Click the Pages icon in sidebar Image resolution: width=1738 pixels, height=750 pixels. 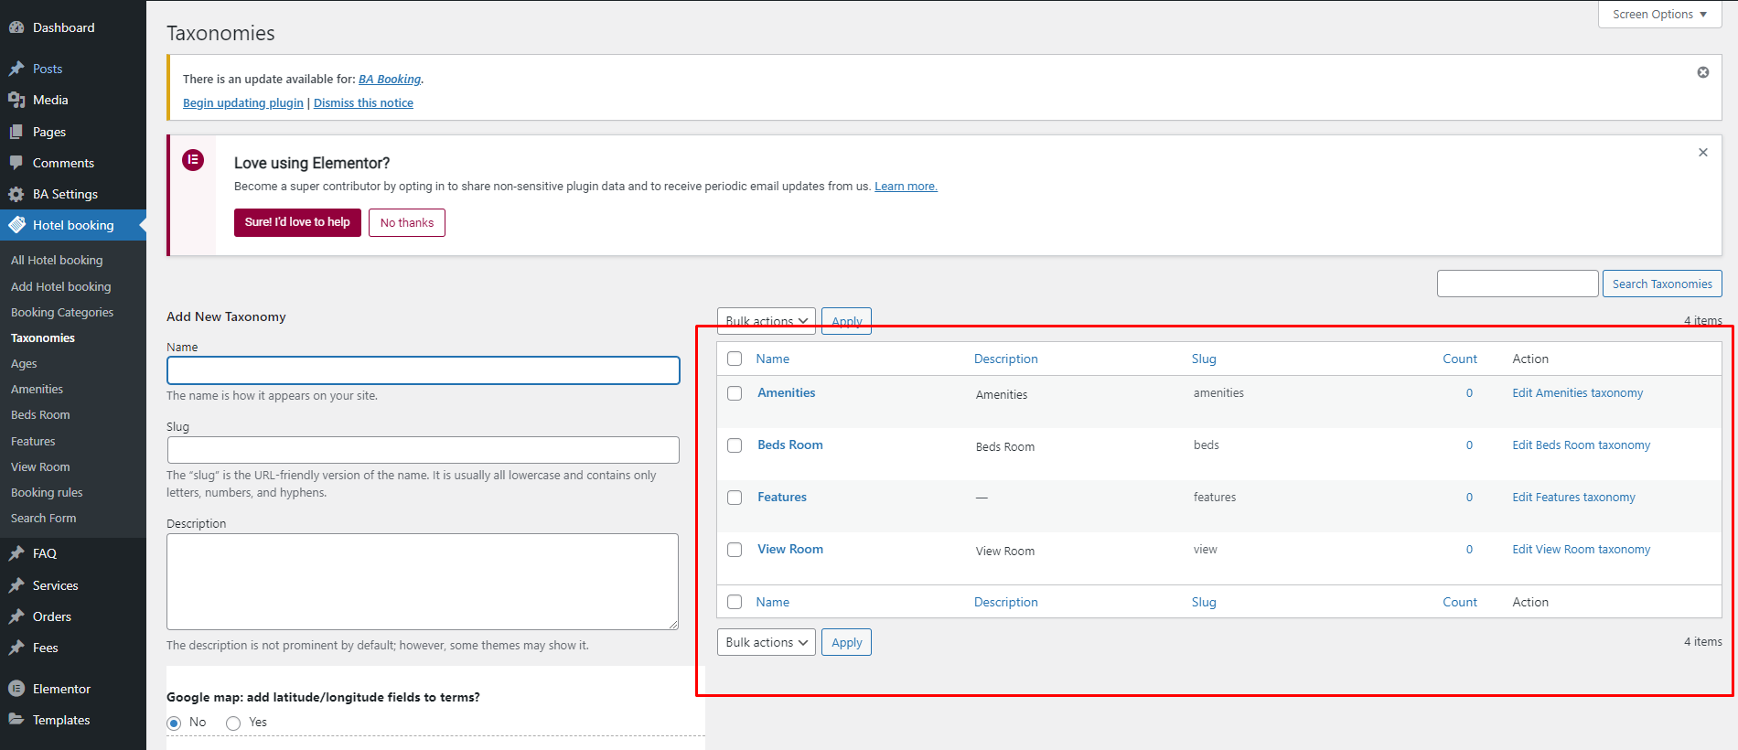[16, 132]
